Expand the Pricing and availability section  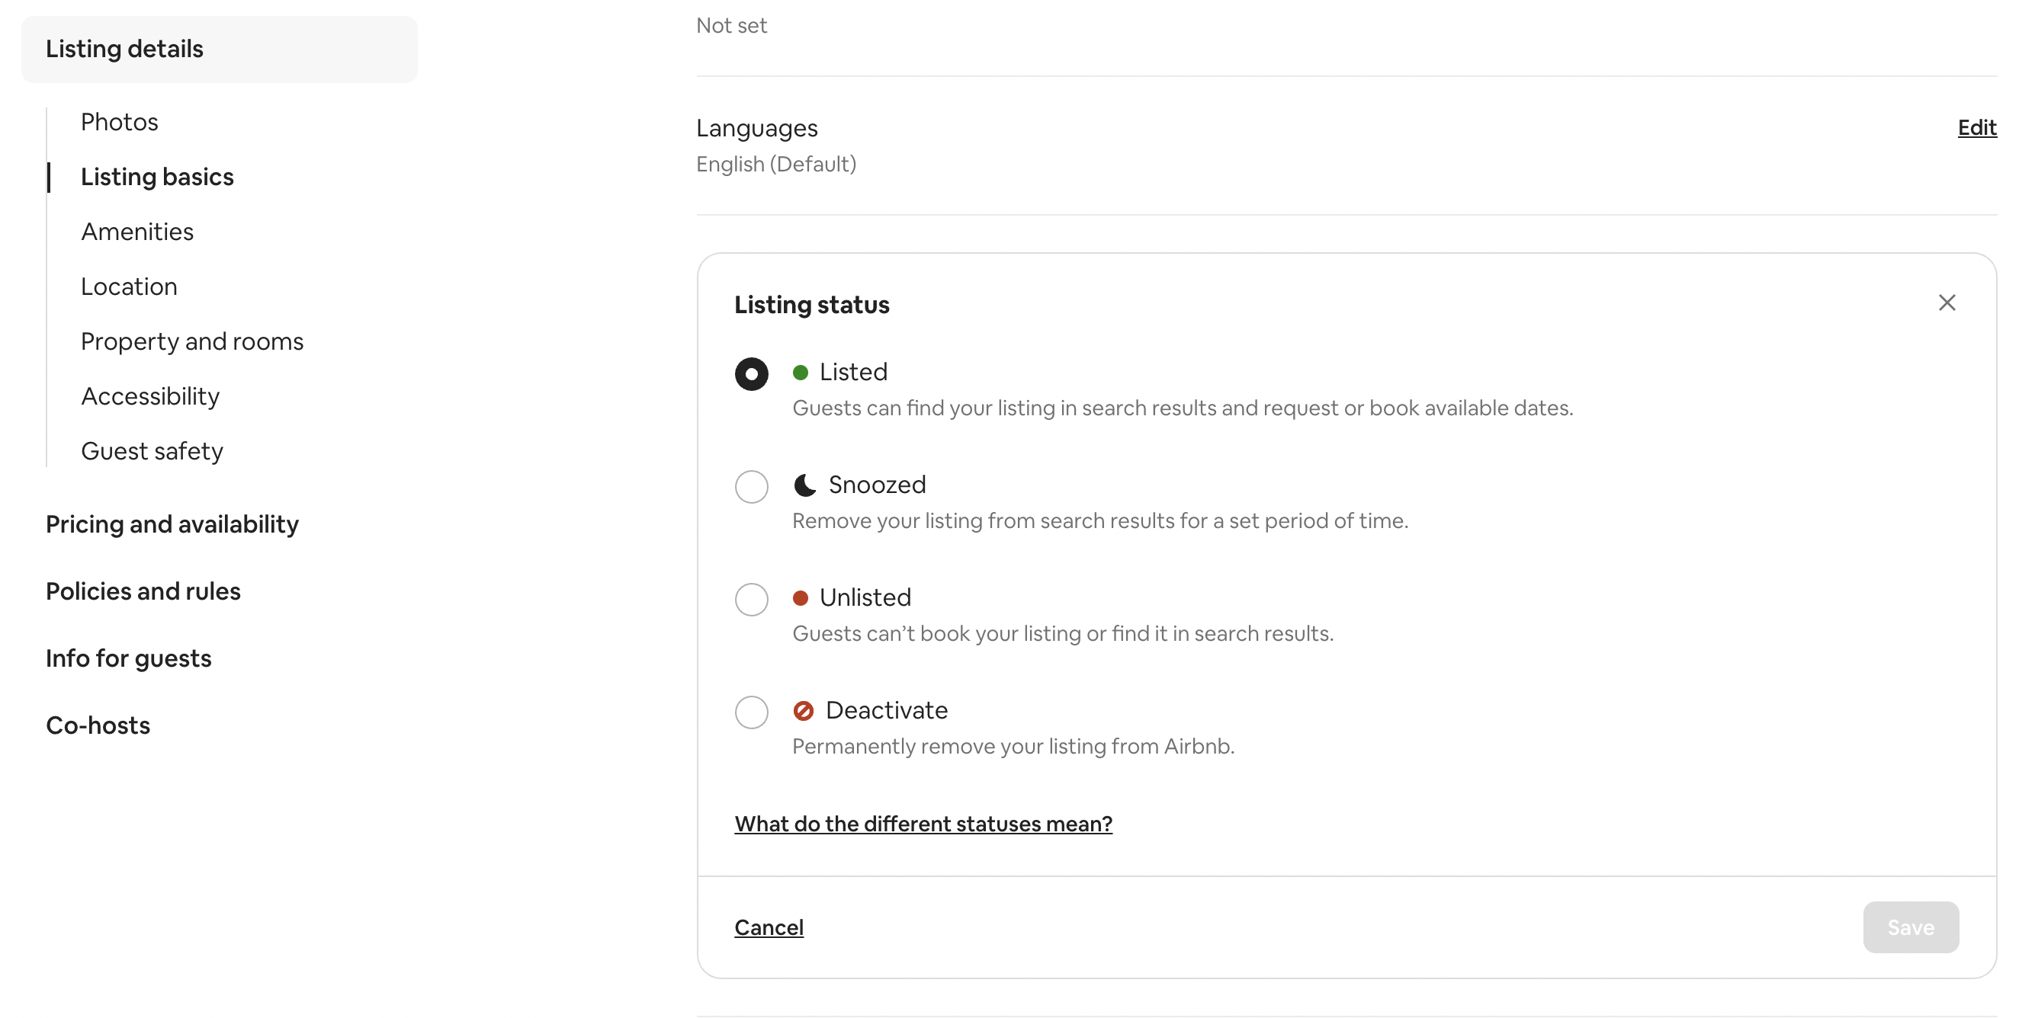[x=172, y=524]
